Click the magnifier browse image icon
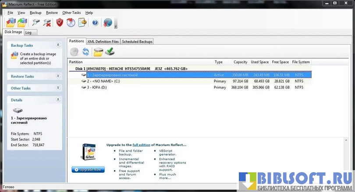 (36, 22)
